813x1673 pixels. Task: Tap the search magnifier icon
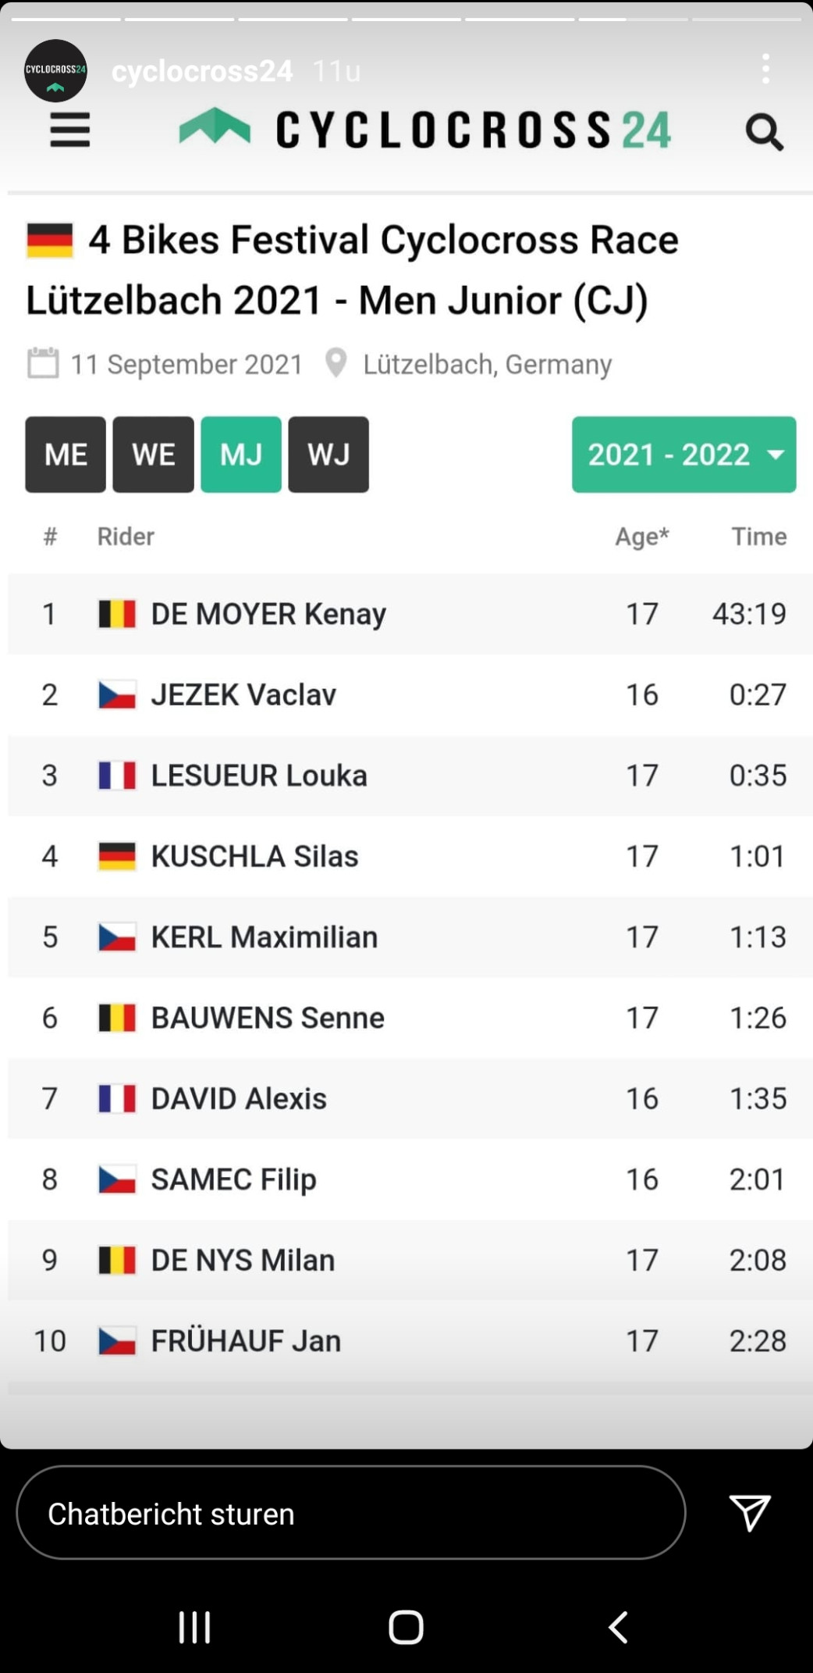[x=764, y=132]
